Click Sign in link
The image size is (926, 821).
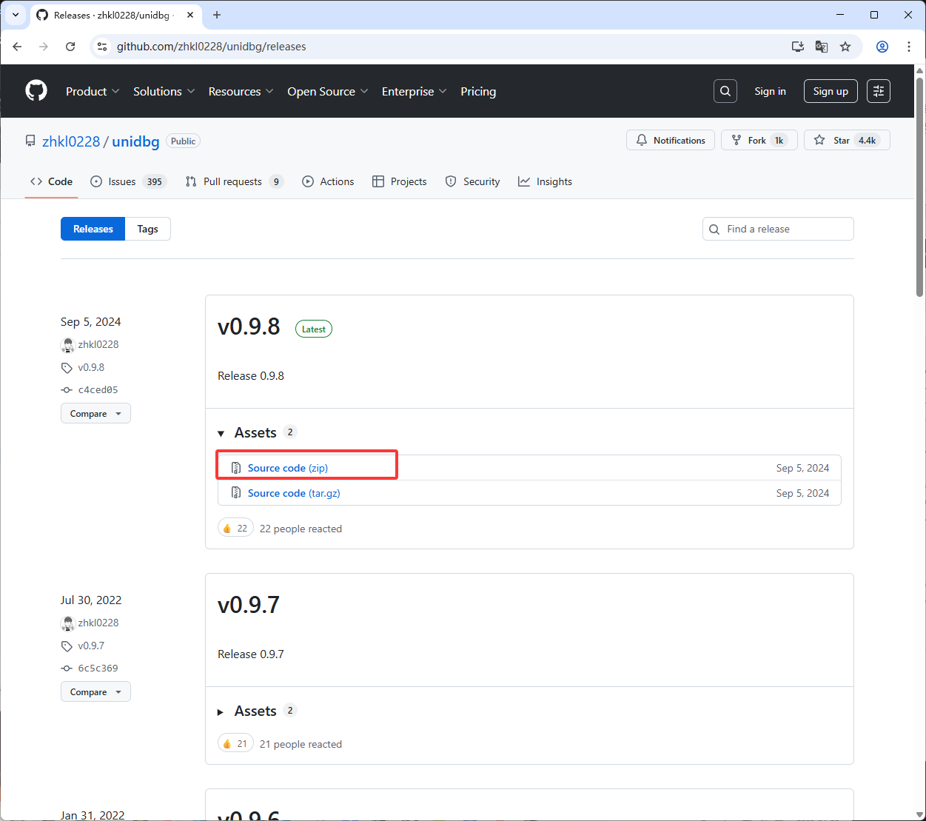click(770, 91)
